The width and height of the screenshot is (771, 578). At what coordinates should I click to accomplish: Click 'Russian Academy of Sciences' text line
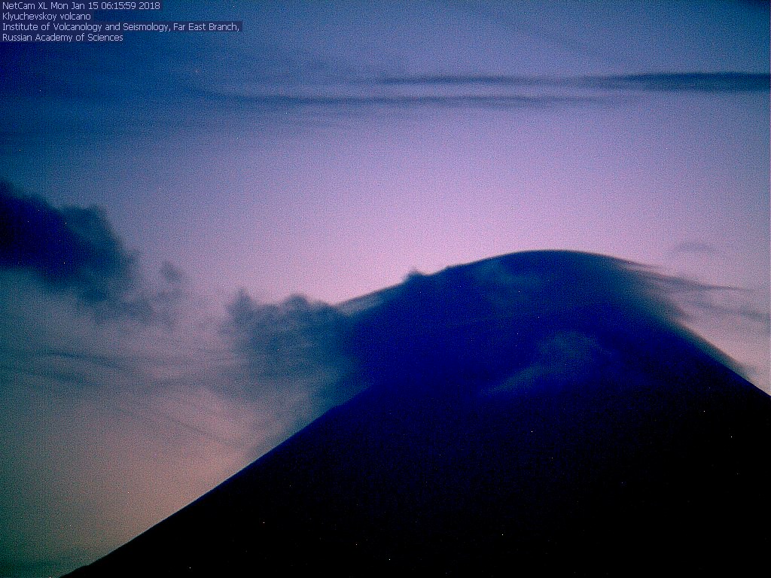click(x=62, y=38)
